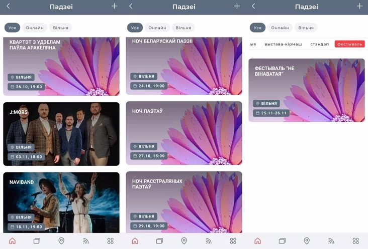
Task: Tap plus icon on right phone header
Action: (359, 6)
